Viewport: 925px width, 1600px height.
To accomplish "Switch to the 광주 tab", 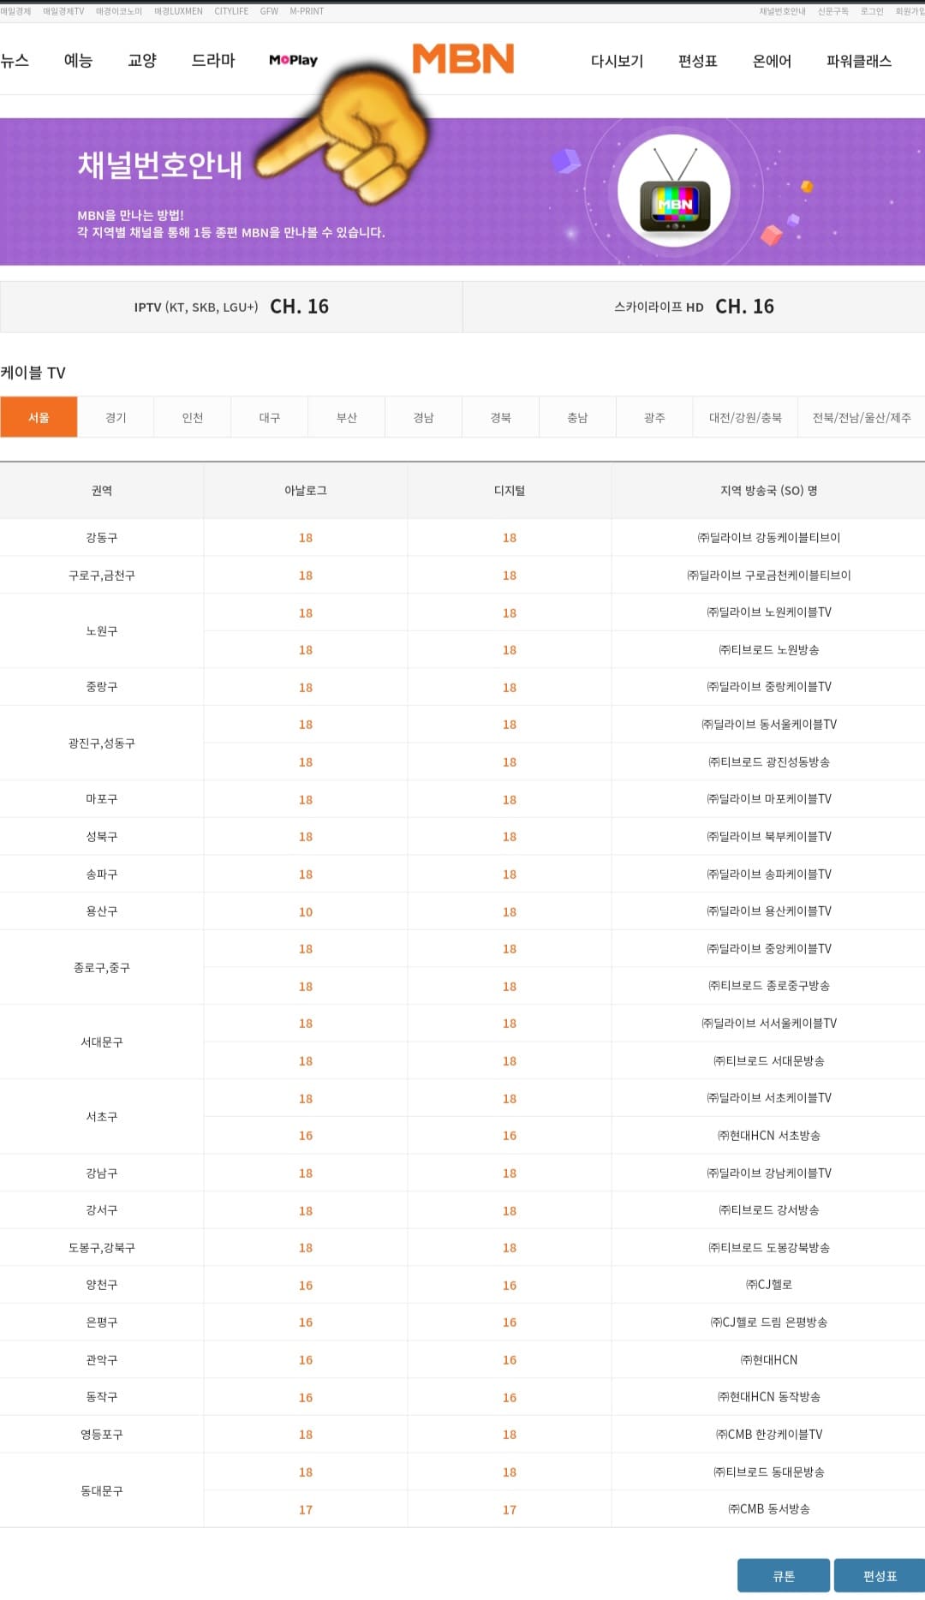I will coord(654,417).
